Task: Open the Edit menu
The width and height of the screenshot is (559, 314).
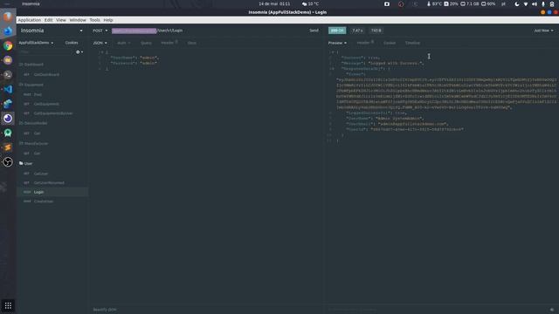Action: tap(49, 20)
